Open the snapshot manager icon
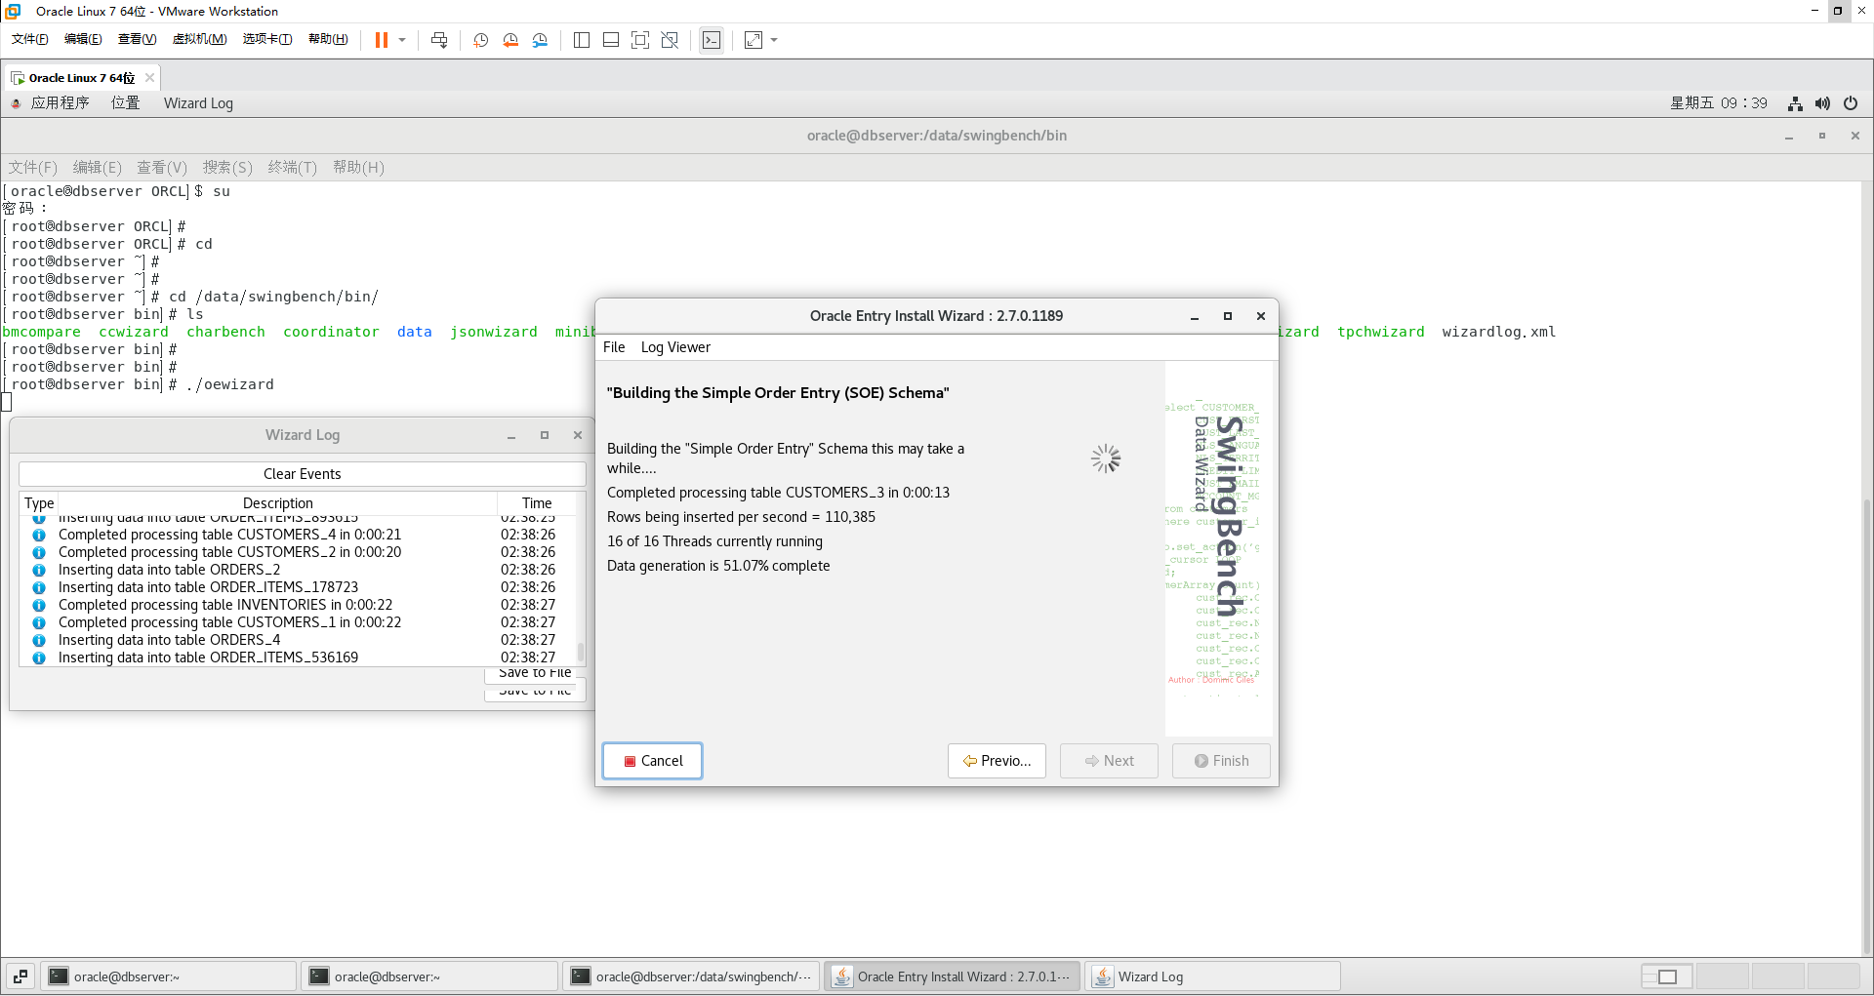 540,40
